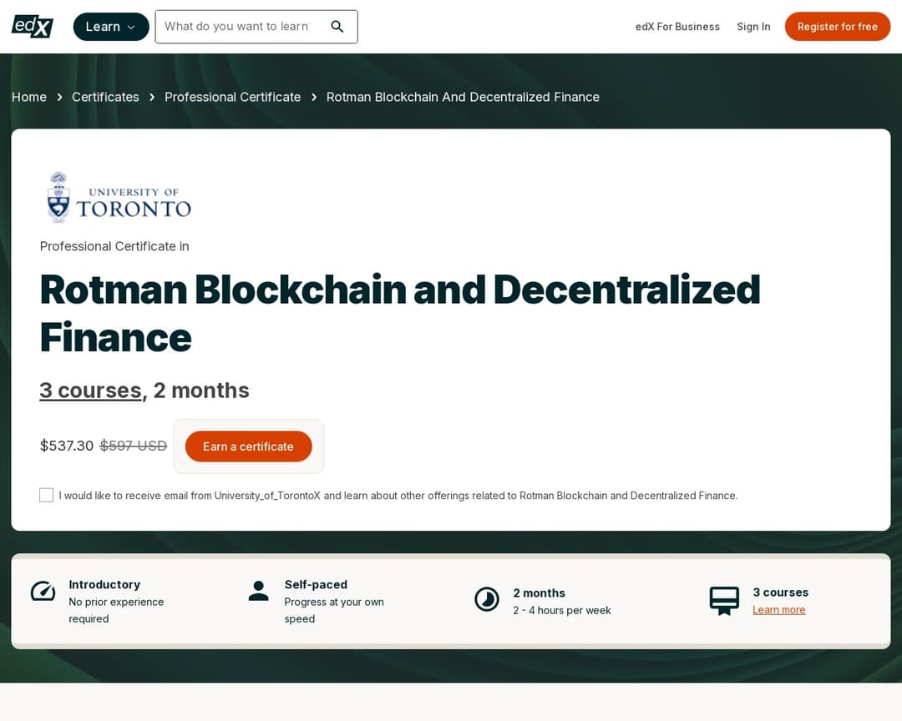Screen dimensions: 902x721
Task: Navigate to Professional Certificate breadcrumb
Action: click(232, 97)
